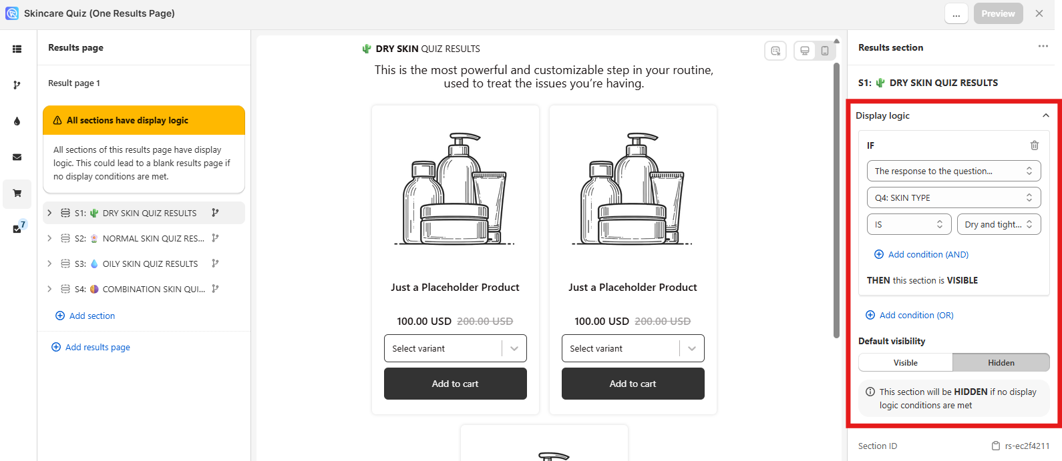
Task: Set default visibility to Visible
Action: [906, 362]
